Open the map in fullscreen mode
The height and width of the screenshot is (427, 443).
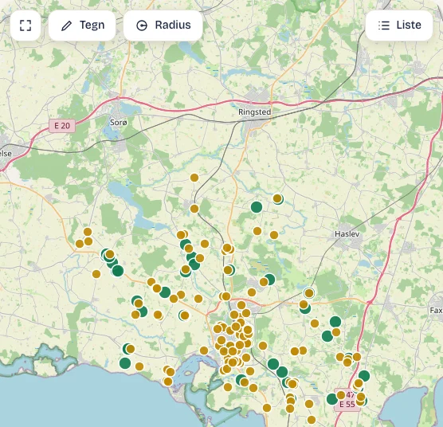click(x=25, y=25)
